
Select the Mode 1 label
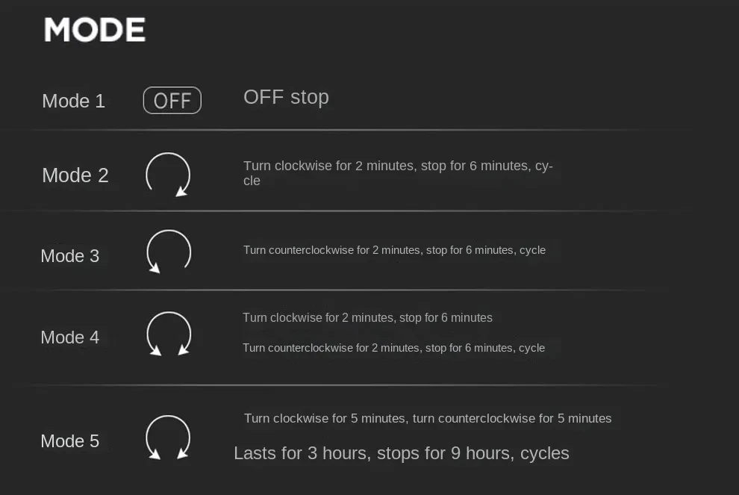(73, 101)
